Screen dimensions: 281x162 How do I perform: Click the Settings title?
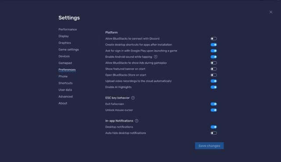point(69,18)
